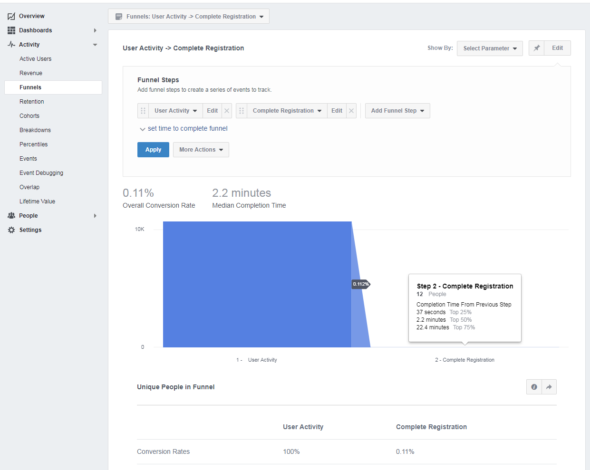Viewport: 590px width, 470px height.
Task: Click the Overview chart icon in the sidebar
Action: pyautogui.click(x=10, y=16)
